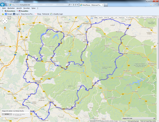159x122 pixels.
Task: Click the waypoint near Bad Harzburg
Action: tap(87, 43)
